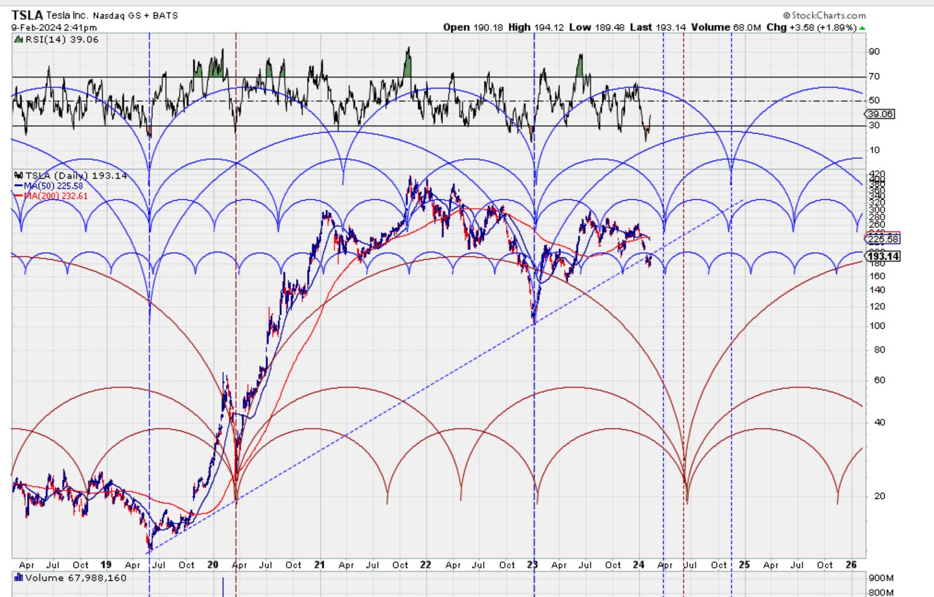Click the year 20 label on the time axis
The image size is (934, 597).
click(212, 564)
